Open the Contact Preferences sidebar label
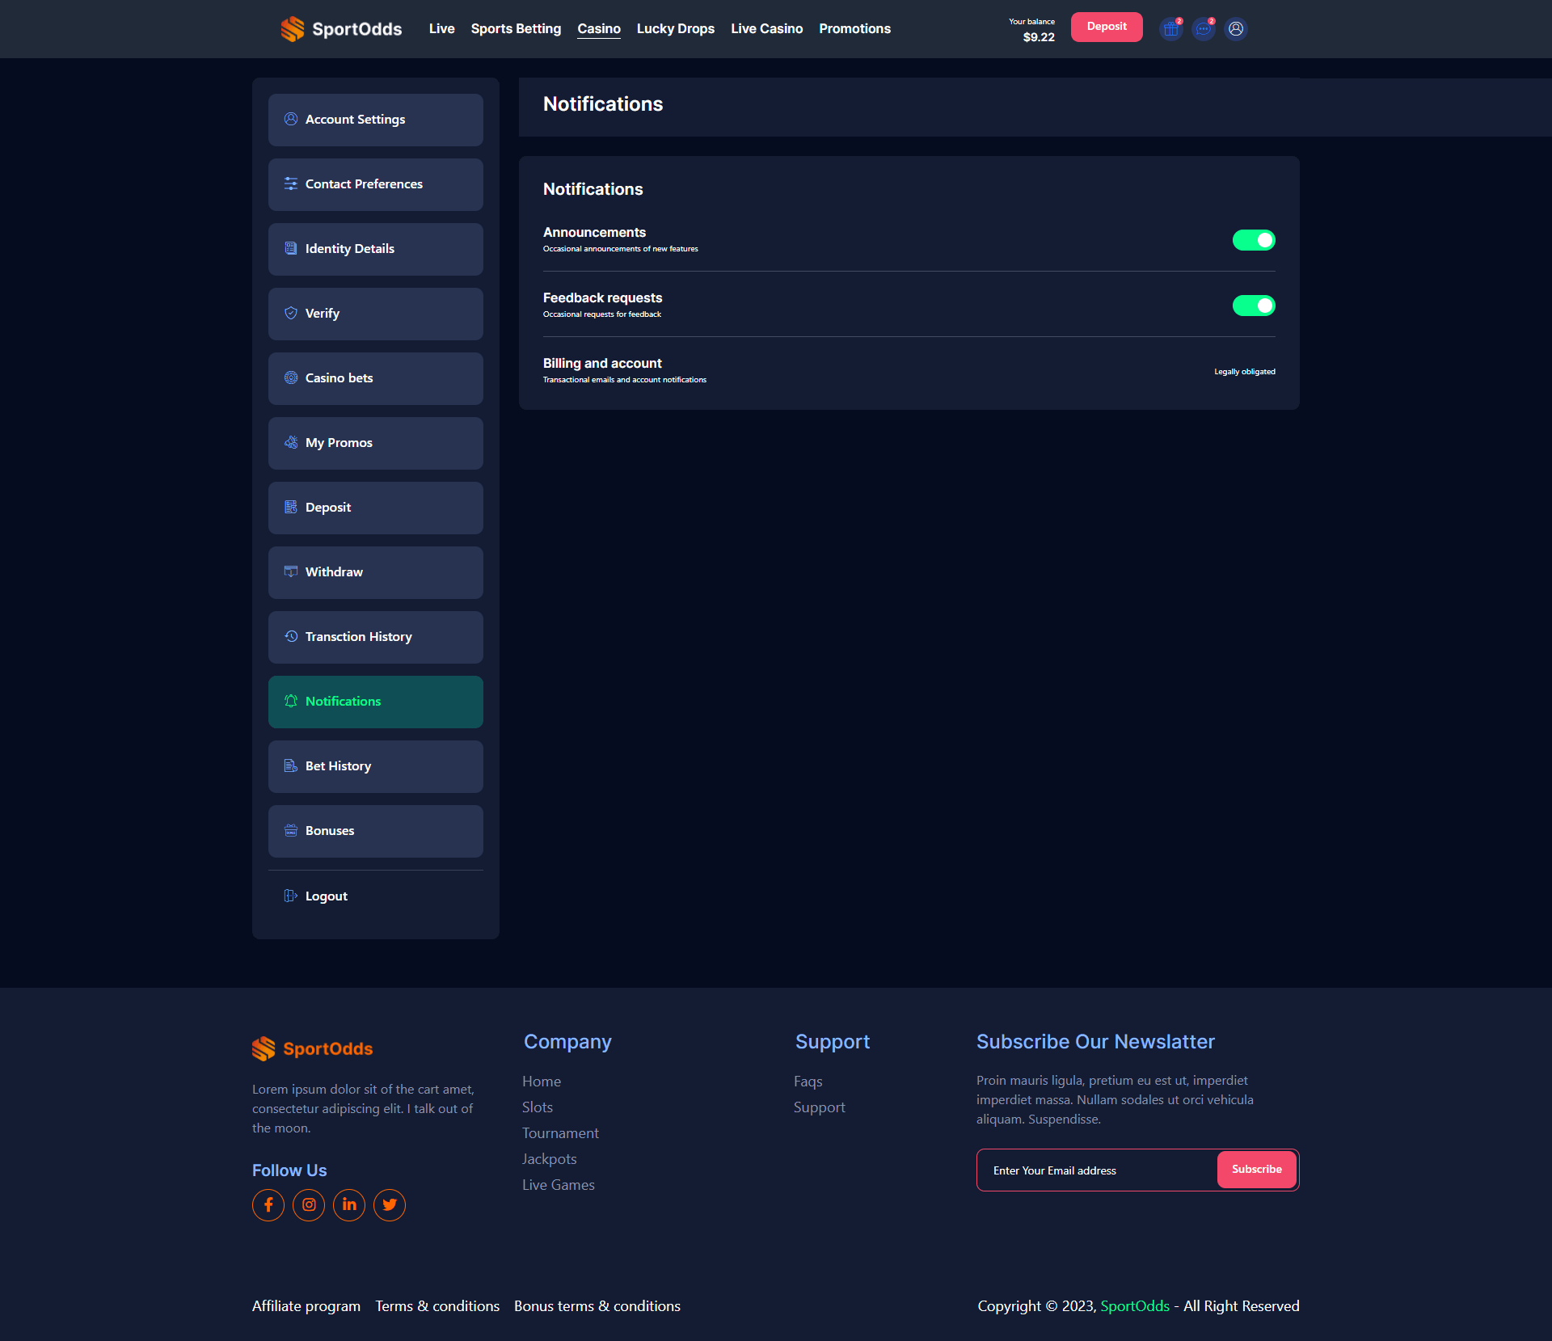 pyautogui.click(x=364, y=183)
